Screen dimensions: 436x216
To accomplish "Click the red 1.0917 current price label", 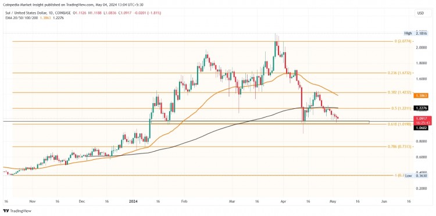I will tap(423, 120).
